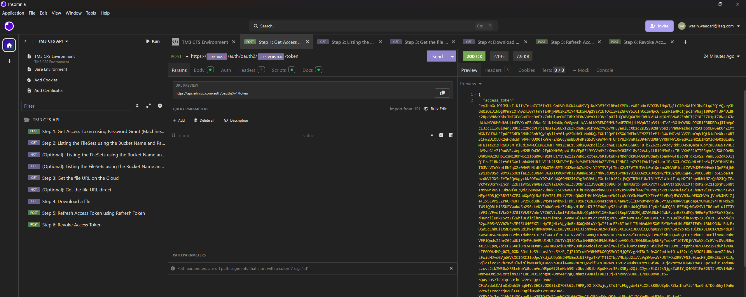Click the expand-all icon beside Filter
Screen dimensions: 746x297
coord(148,106)
